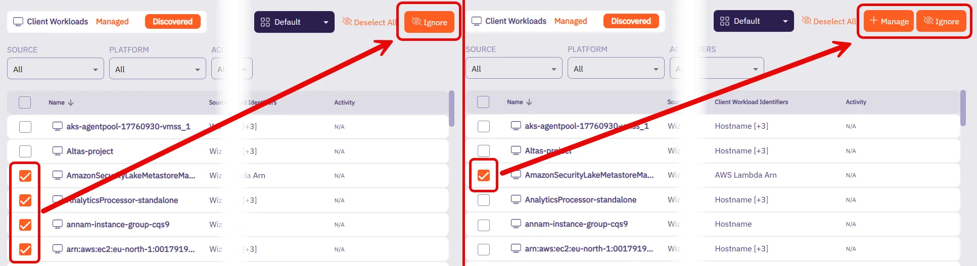Select the Discovered tab in right panel
Screen dimensions: 977x266
[x=631, y=21]
